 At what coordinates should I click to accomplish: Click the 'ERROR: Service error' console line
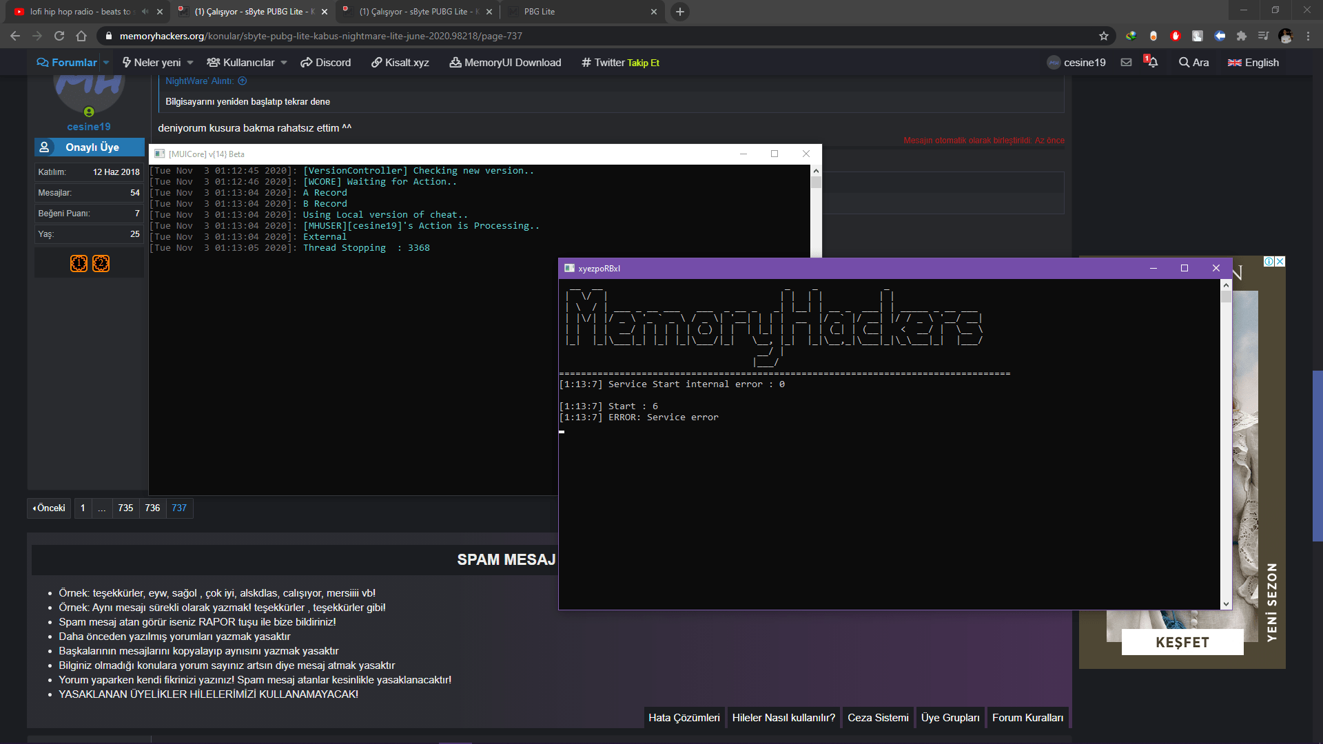(663, 417)
